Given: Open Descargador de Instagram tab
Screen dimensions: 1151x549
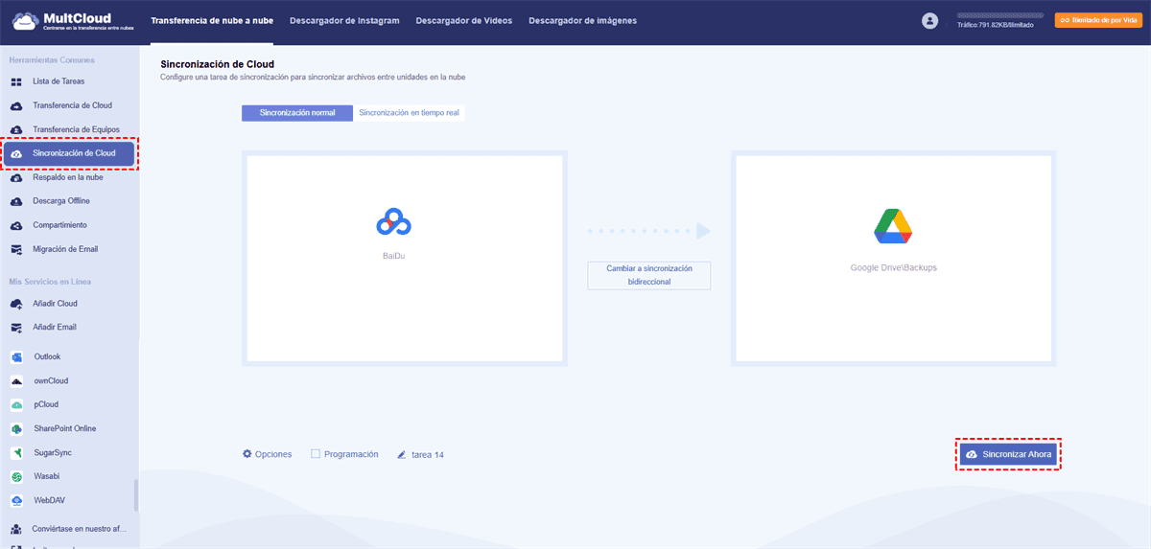Looking at the screenshot, I should (344, 21).
